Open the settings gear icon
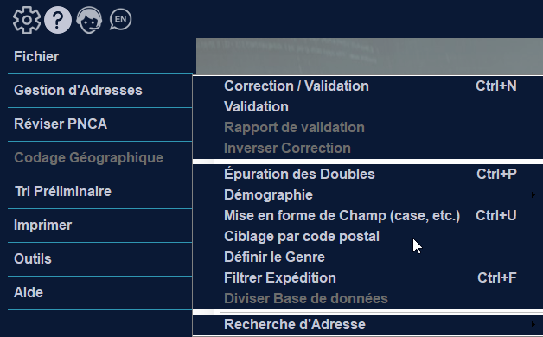 27,20
